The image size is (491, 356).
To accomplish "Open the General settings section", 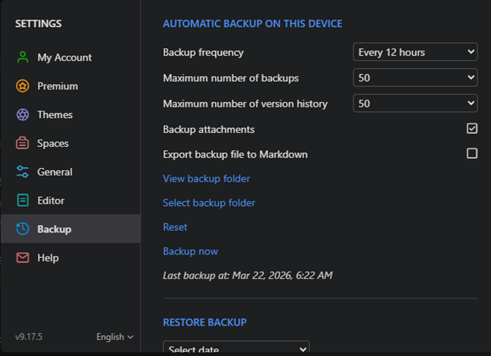I will 55,172.
